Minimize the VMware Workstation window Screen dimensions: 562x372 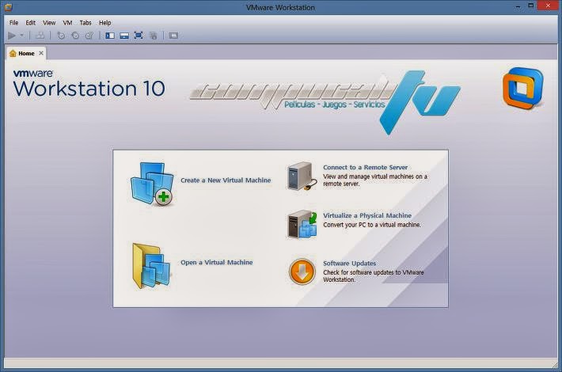coord(518,6)
